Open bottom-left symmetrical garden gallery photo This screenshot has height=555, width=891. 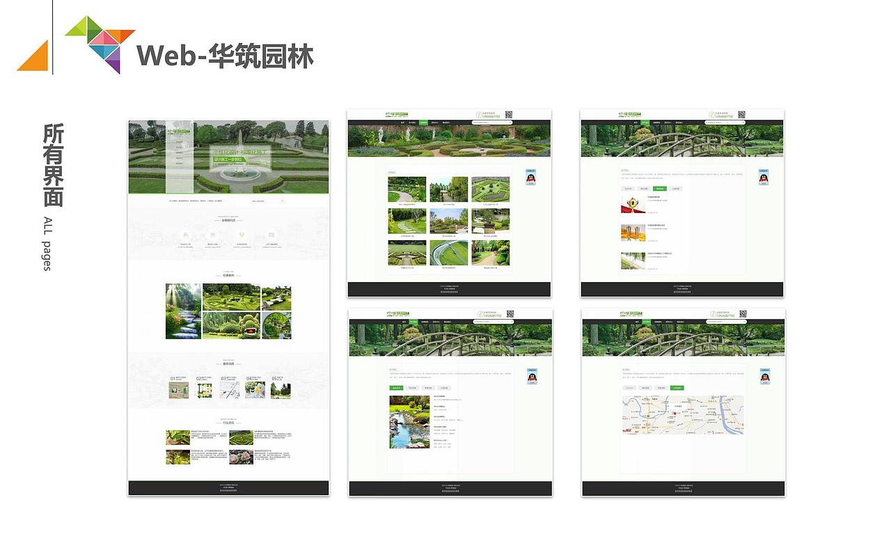[407, 253]
